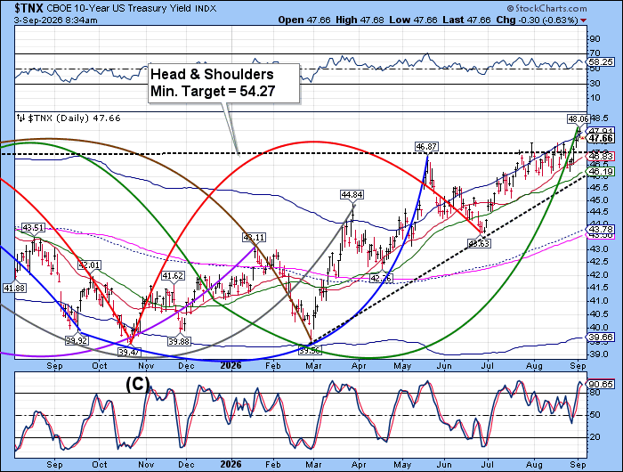Click the red down-arrow change indicator
623x472 pixels.
583,20
